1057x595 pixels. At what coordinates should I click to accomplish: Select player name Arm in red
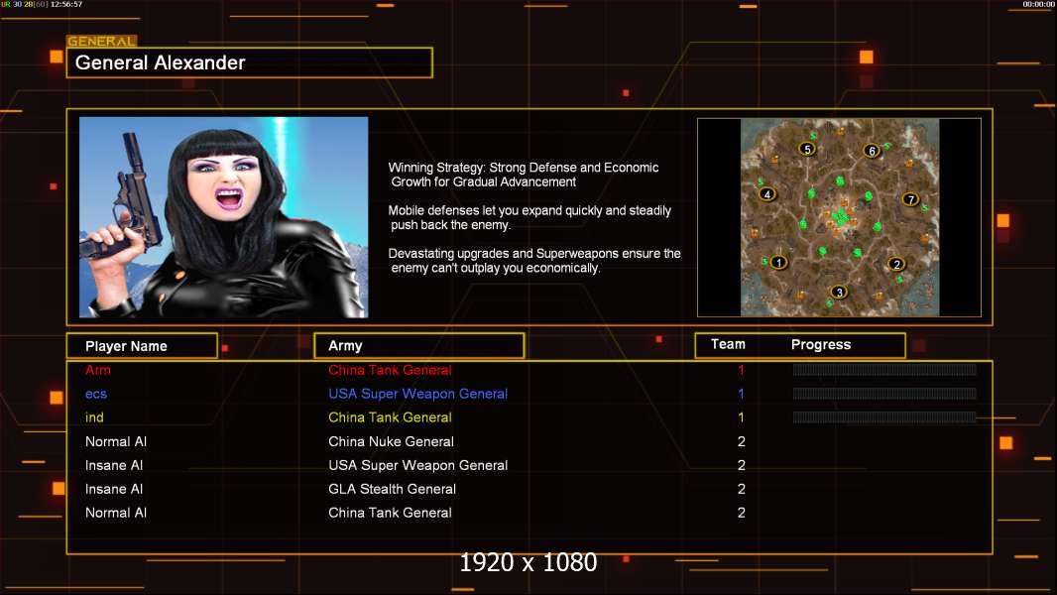coord(98,370)
